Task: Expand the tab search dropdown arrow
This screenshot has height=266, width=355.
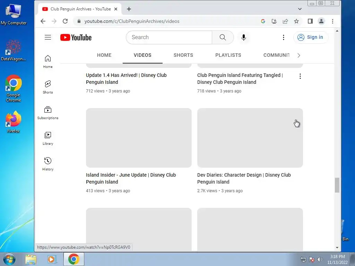Action: click(x=300, y=9)
